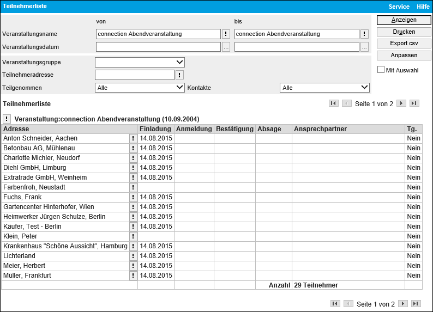Jump to last page in top pager
The height and width of the screenshot is (312, 433).
click(414, 103)
